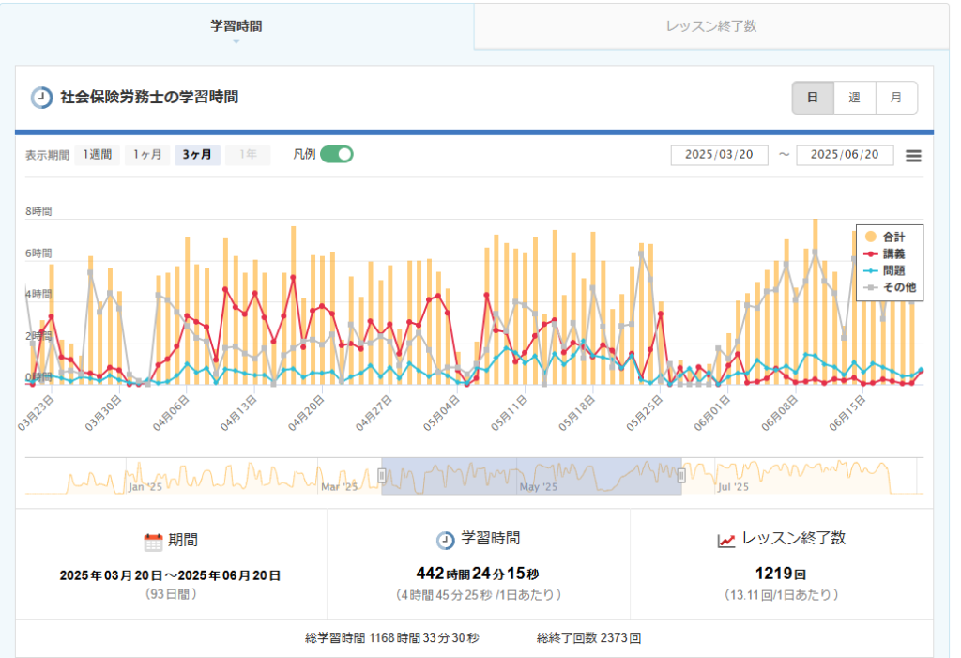The height and width of the screenshot is (658, 961).
Task: Click the 442時間24分15秒 study time value
Action: coord(478,574)
